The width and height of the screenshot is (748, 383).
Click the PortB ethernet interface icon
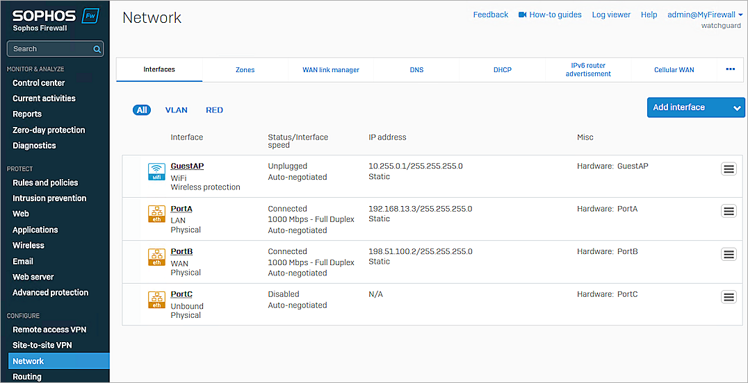156,257
